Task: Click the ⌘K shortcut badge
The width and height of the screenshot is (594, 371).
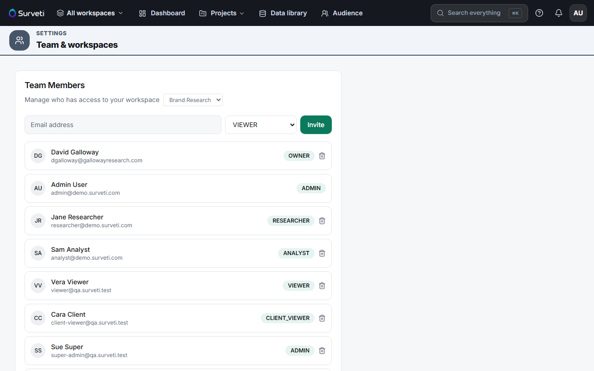Action: pyautogui.click(x=515, y=13)
